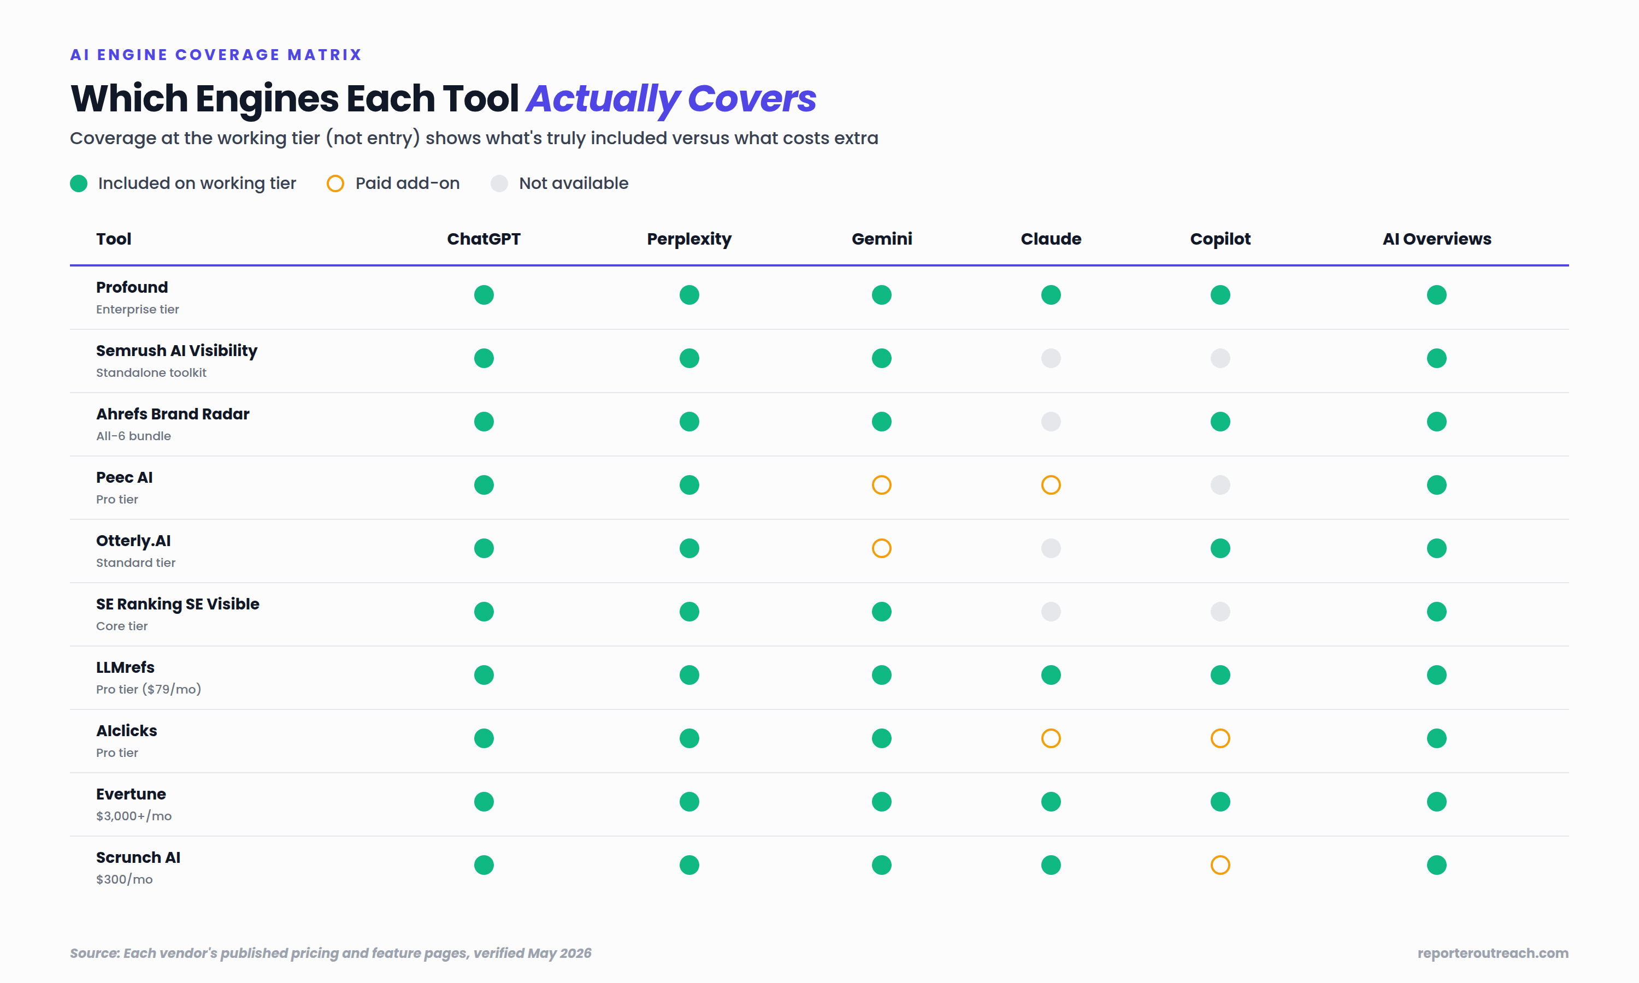1639x983 pixels.
Task: Click Ahrefs Brand Radar's grey Claude dot
Action: coord(1051,421)
